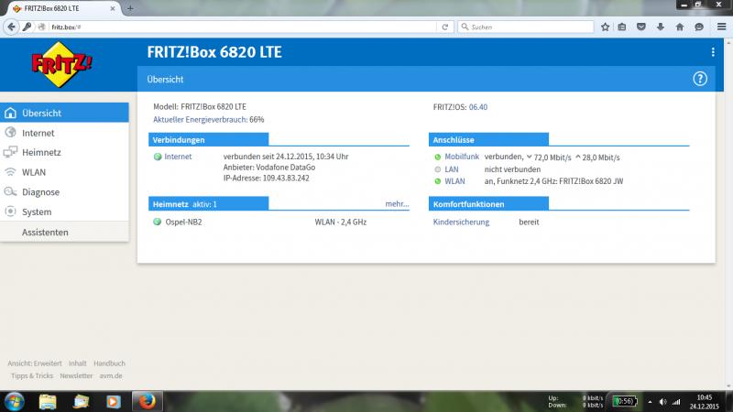Click the battery indicator in taskbar
Screen dimensions: 733x412
tap(625, 401)
